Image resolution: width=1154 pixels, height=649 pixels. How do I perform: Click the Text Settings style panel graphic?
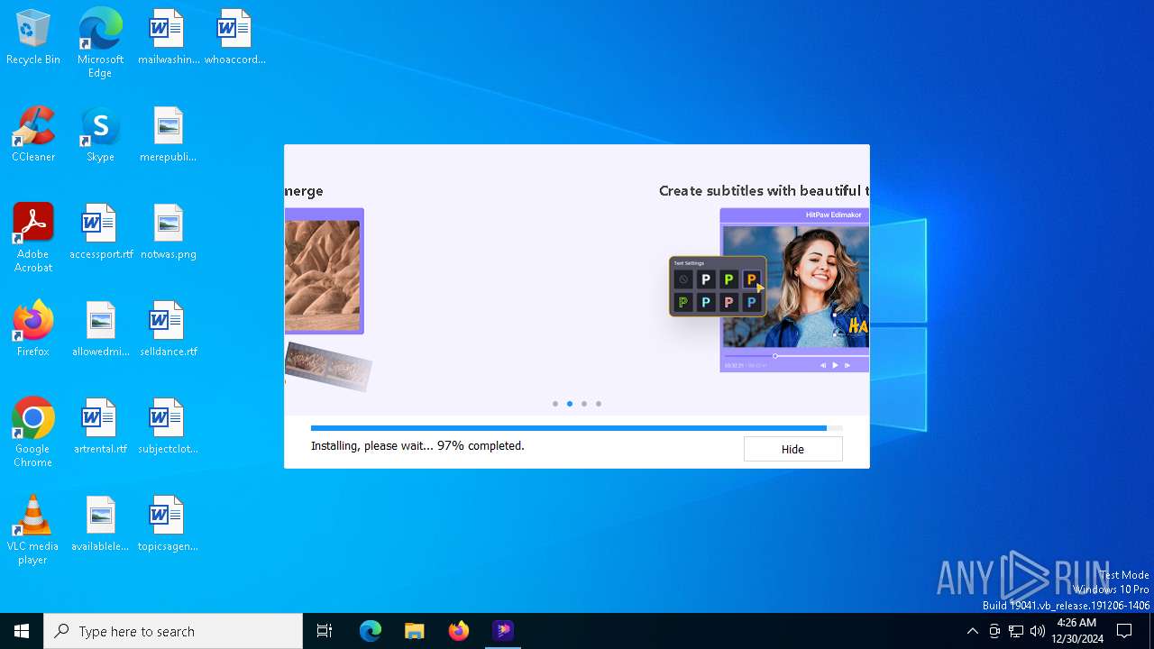[x=718, y=287]
